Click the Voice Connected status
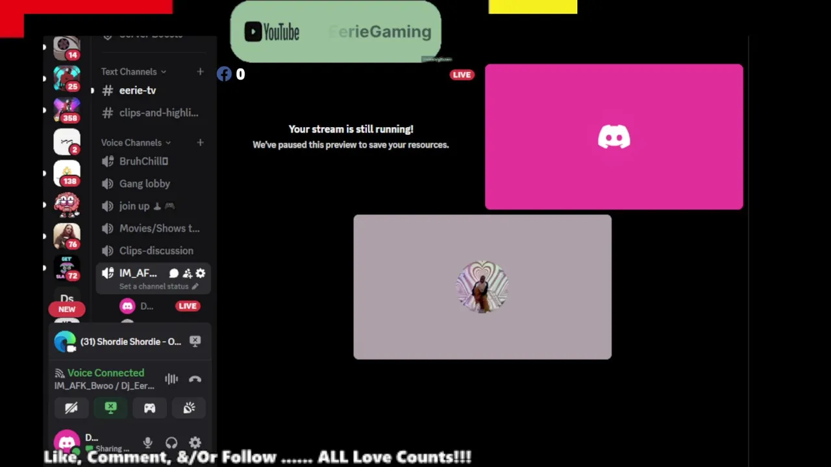Viewport: 831px width, 467px height. pyautogui.click(x=106, y=373)
